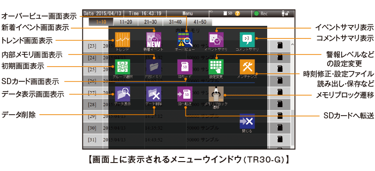Select memory block row [24]

187,57
